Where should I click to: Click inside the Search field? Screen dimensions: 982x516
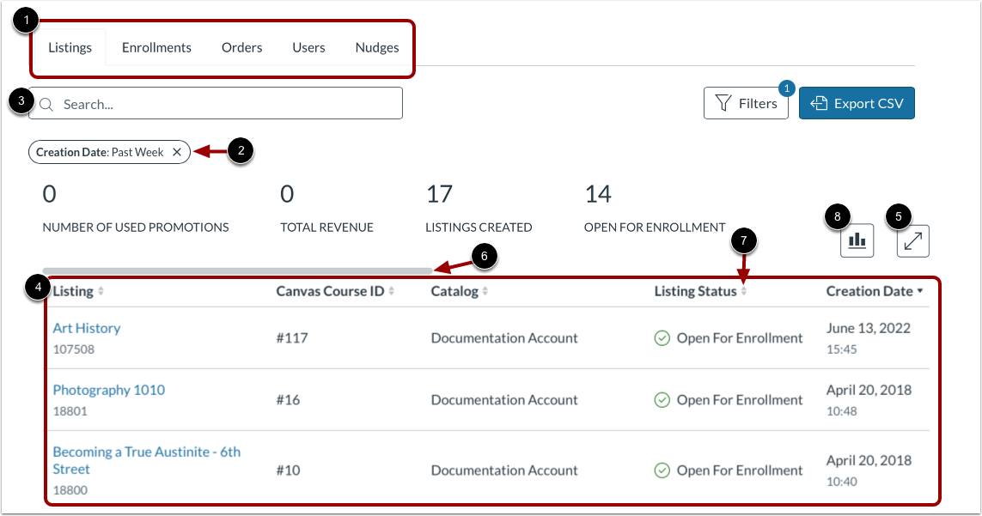(x=215, y=103)
